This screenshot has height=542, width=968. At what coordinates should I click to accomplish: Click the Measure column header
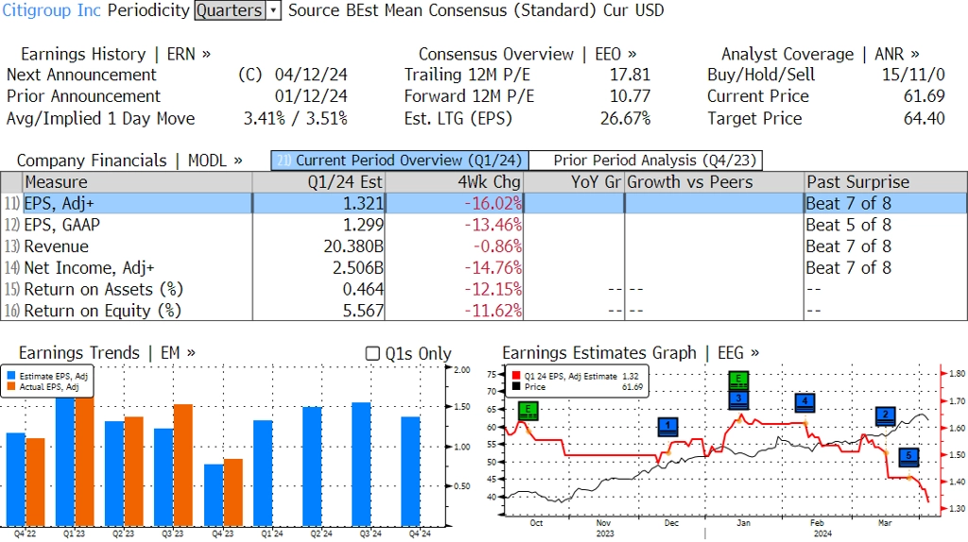[x=137, y=182]
